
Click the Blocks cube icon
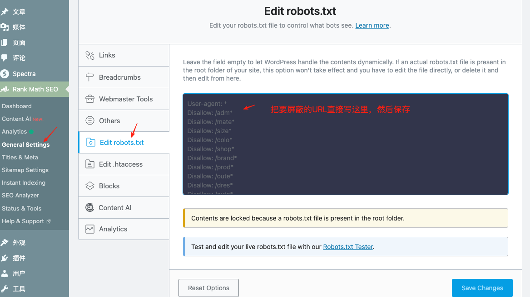coord(90,186)
